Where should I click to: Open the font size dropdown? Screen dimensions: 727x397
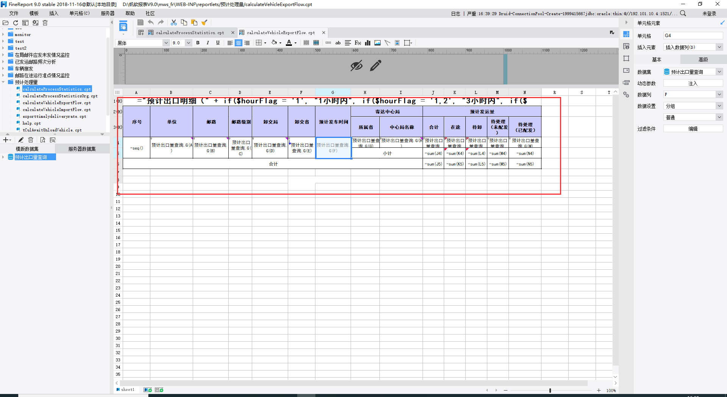(188, 43)
